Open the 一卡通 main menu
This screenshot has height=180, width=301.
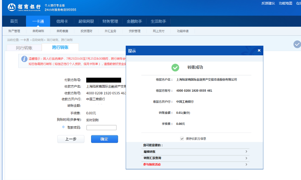click(38, 21)
